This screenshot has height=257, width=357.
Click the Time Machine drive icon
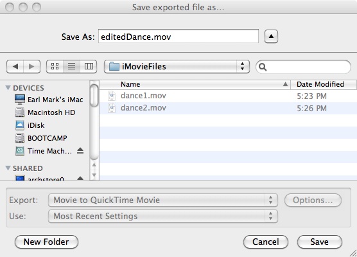pyautogui.click(x=20, y=151)
